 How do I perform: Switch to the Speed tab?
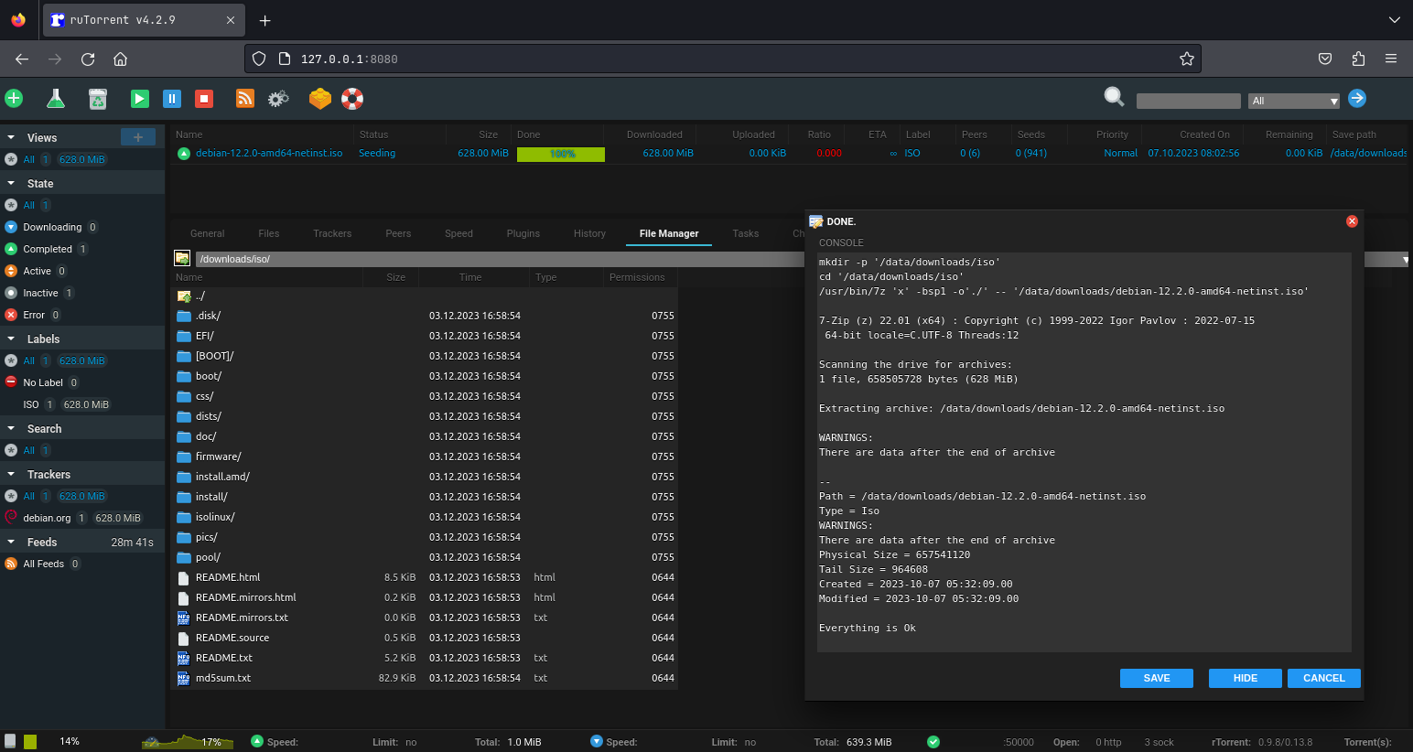(x=458, y=233)
